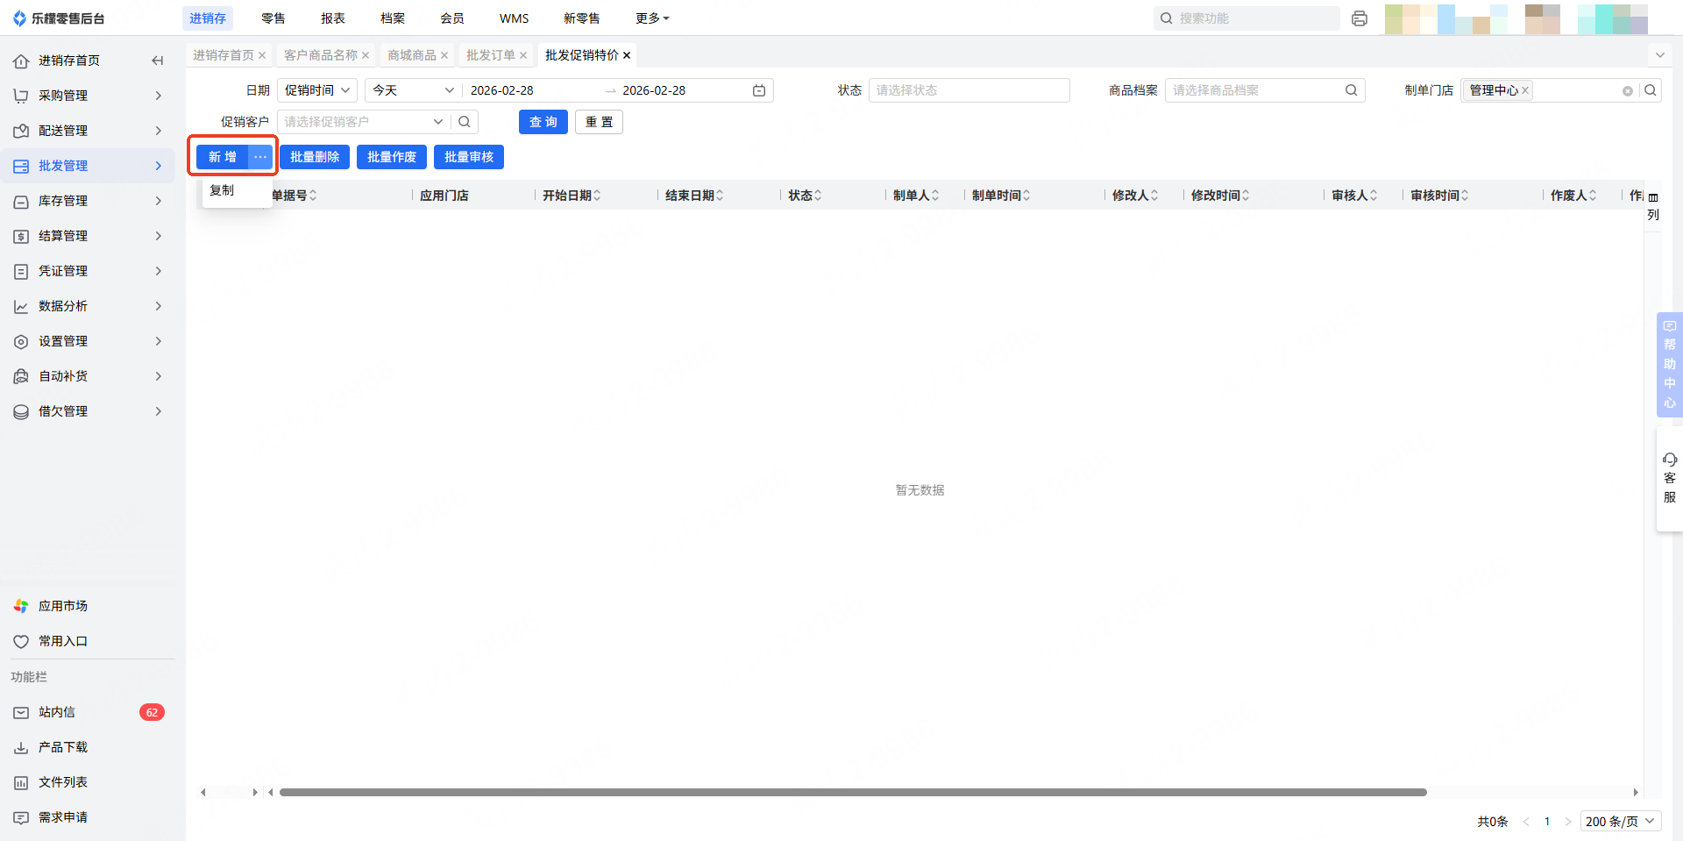This screenshot has height=841, width=1683.
Task: Open 需求申请 in sidebar
Action: click(88, 817)
